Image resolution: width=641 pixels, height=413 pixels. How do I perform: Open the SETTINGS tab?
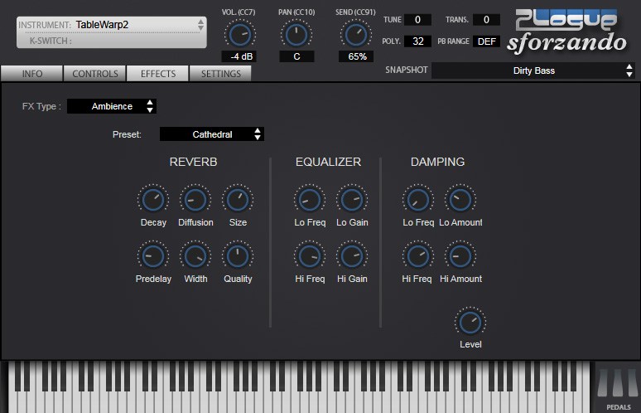(x=221, y=74)
